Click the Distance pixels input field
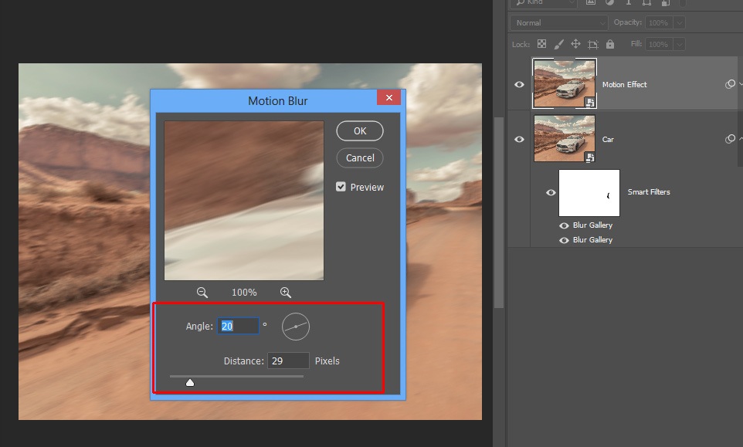743x447 pixels. click(x=288, y=361)
